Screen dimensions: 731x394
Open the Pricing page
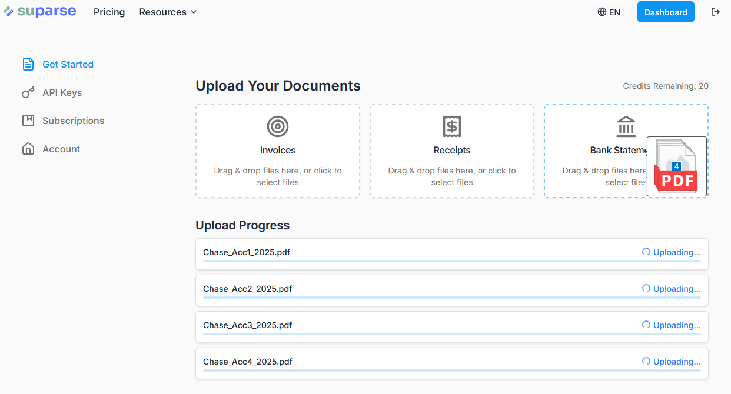109,12
